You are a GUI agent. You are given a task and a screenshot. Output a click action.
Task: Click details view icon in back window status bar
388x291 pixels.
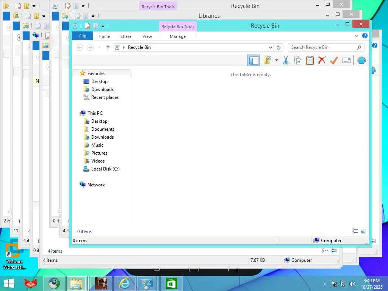pyautogui.click(x=325, y=251)
